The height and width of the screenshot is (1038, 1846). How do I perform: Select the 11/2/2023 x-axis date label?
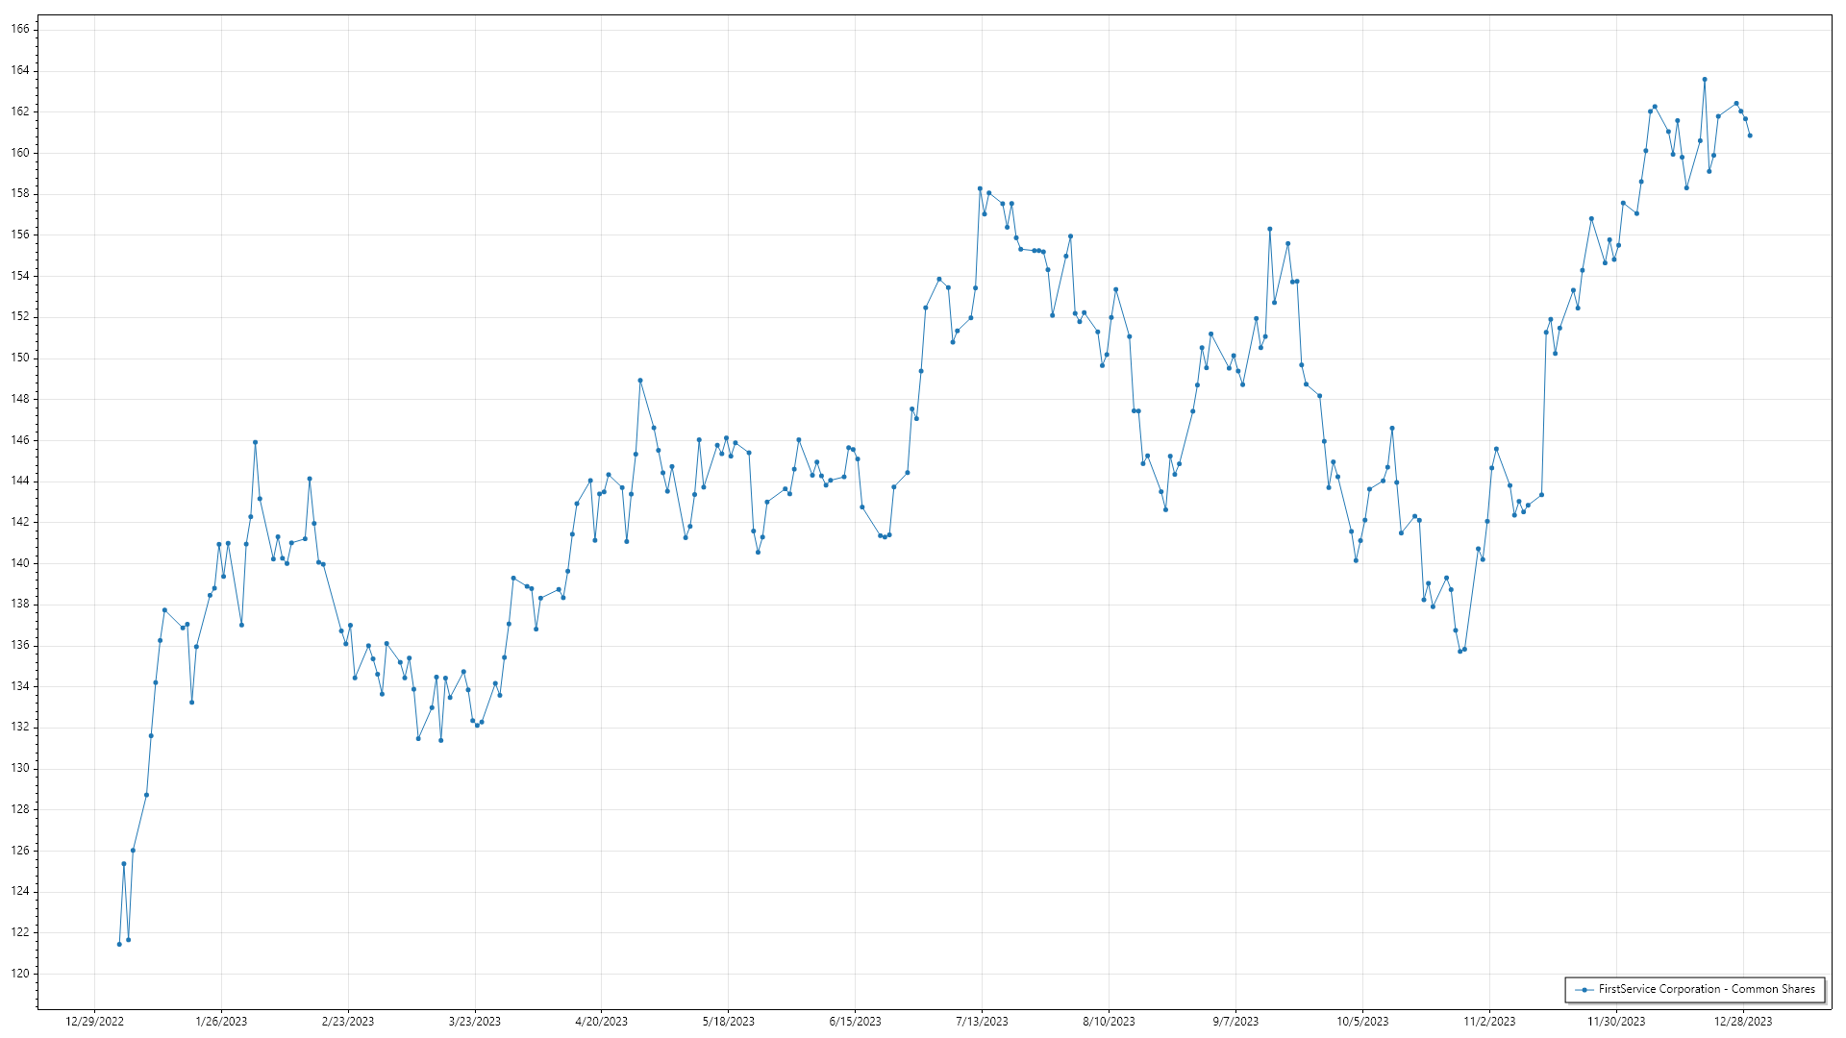click(1489, 1022)
